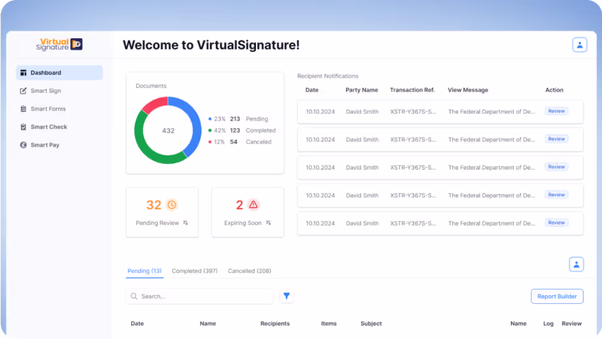This screenshot has width=602, height=339.
Task: Click the Recipient Notifications heading
Action: point(328,76)
